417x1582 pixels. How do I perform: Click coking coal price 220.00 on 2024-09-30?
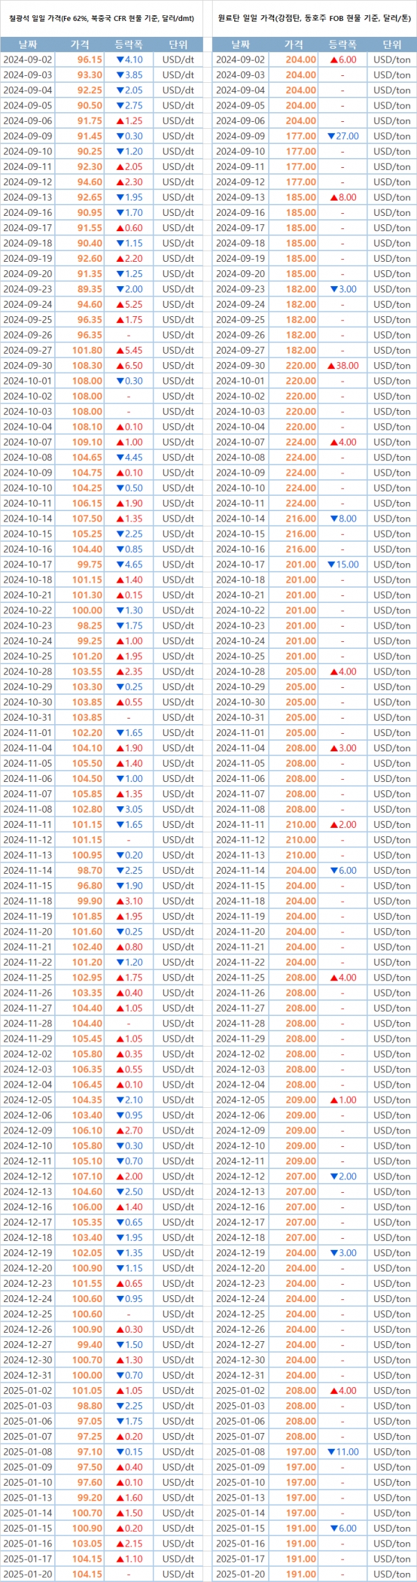(x=301, y=366)
